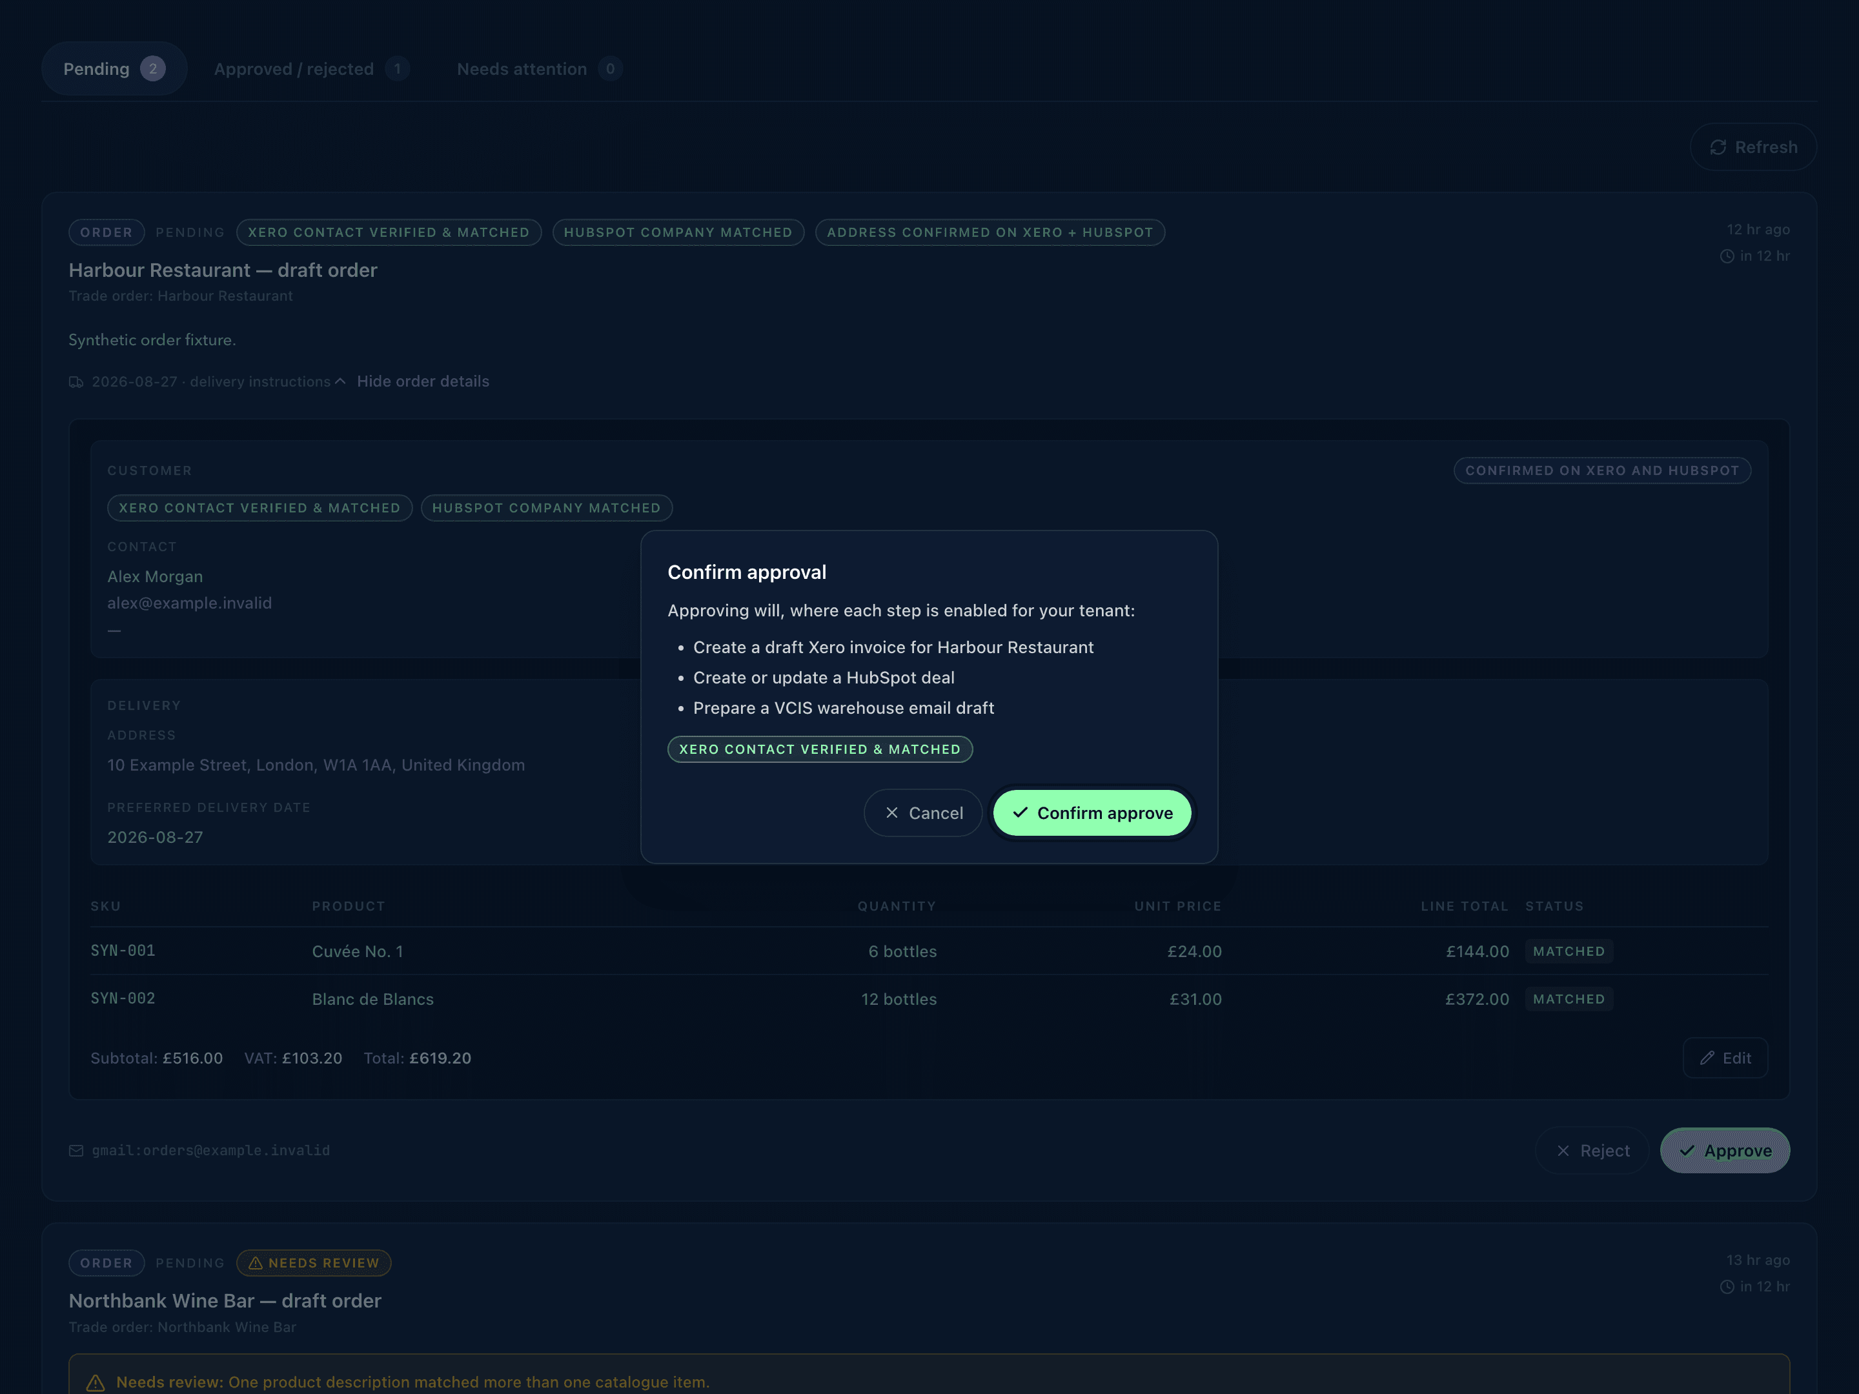The width and height of the screenshot is (1859, 1394).
Task: Click the warning icon in NEEDS REVIEW badge
Action: pyautogui.click(x=256, y=1263)
